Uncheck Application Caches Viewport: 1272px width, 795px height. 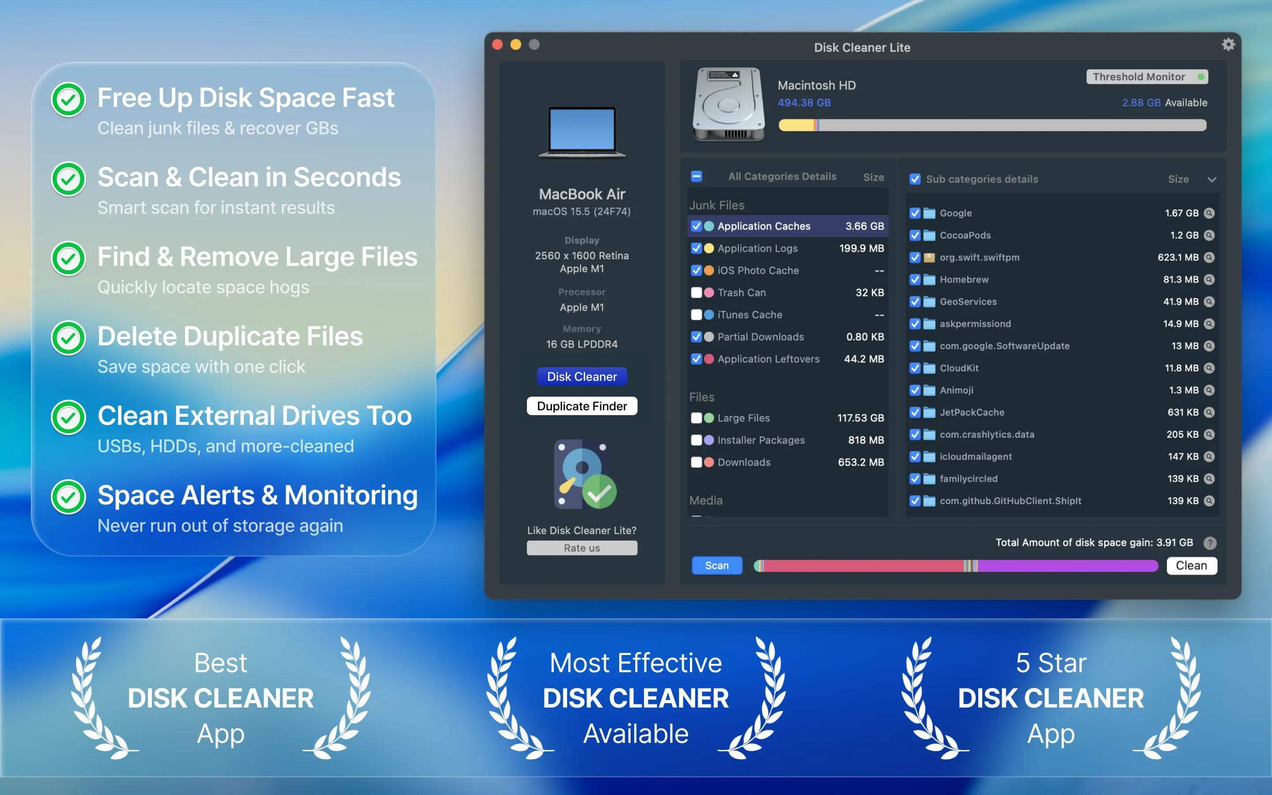(x=697, y=226)
